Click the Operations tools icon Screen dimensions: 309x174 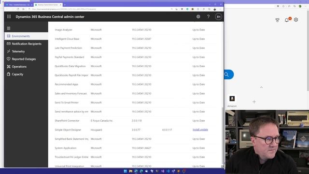point(9,67)
